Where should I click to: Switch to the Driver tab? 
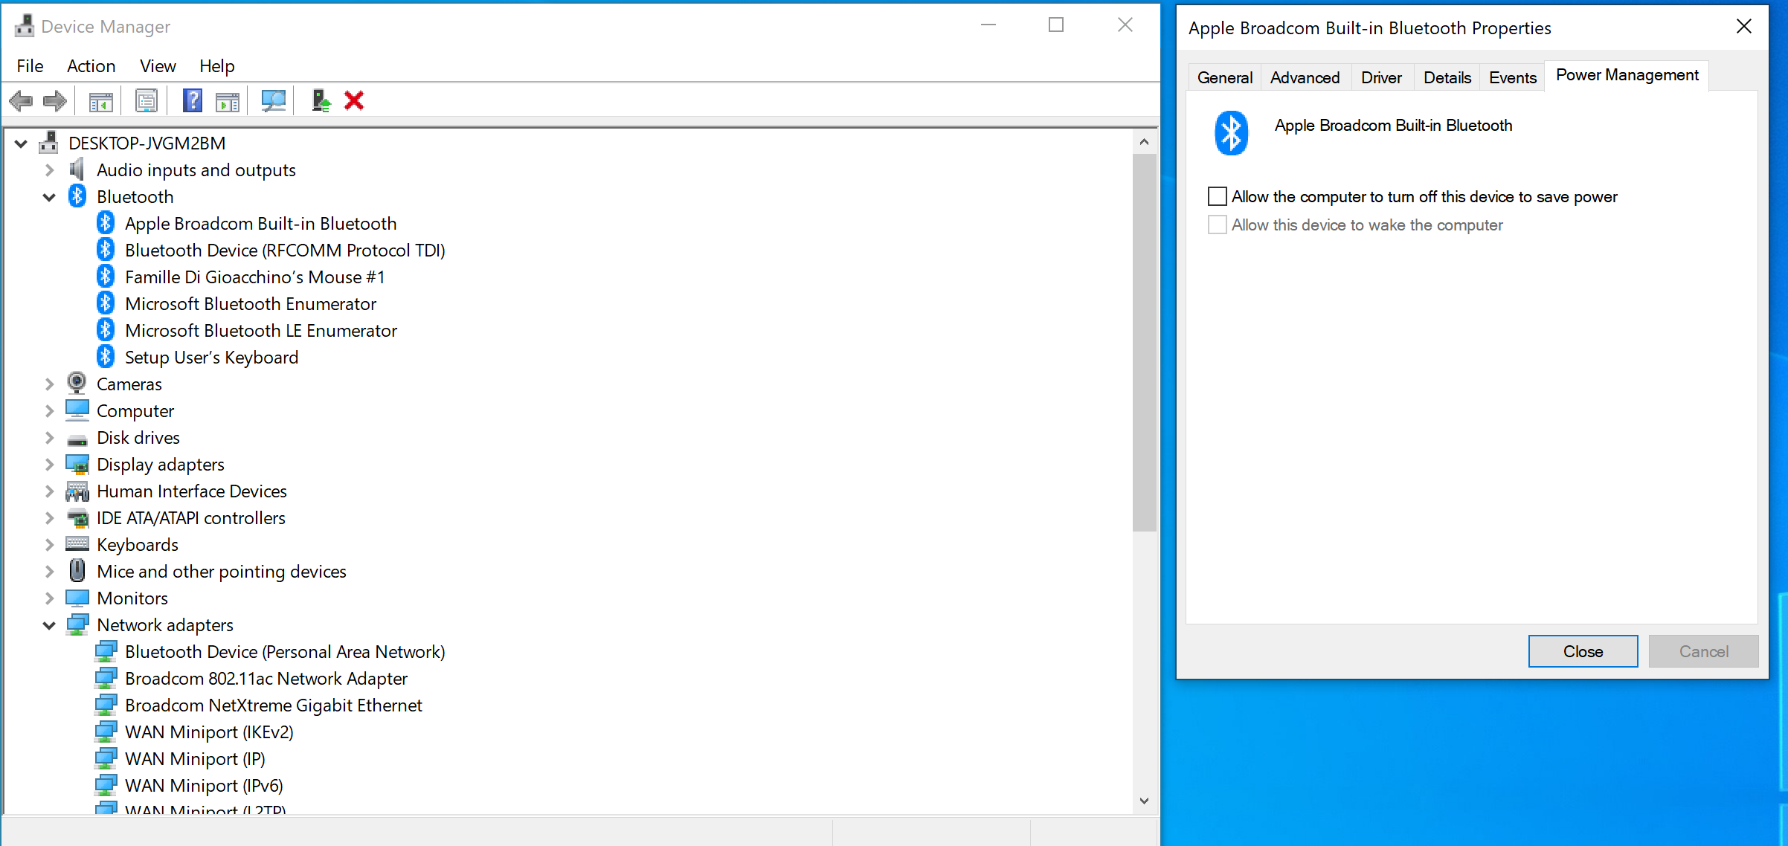click(1380, 77)
